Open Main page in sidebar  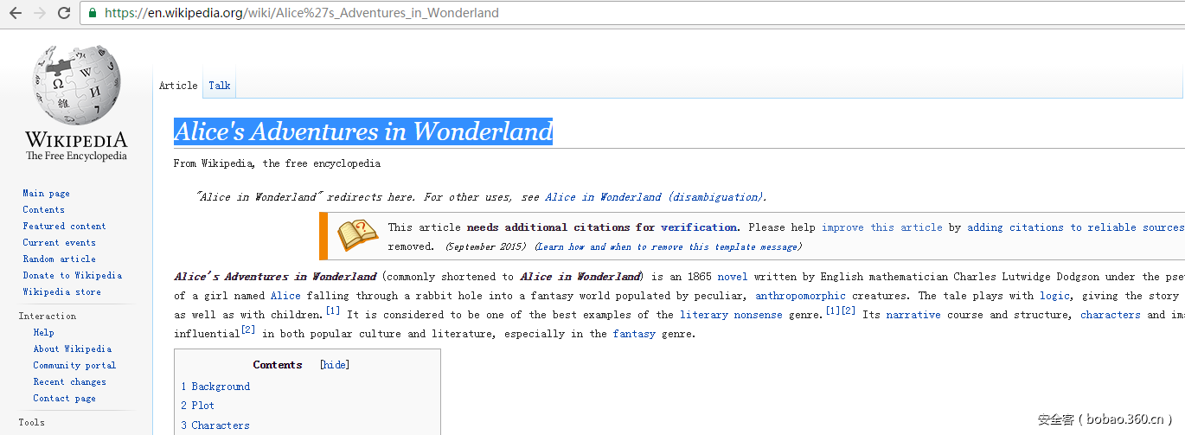[x=46, y=194]
